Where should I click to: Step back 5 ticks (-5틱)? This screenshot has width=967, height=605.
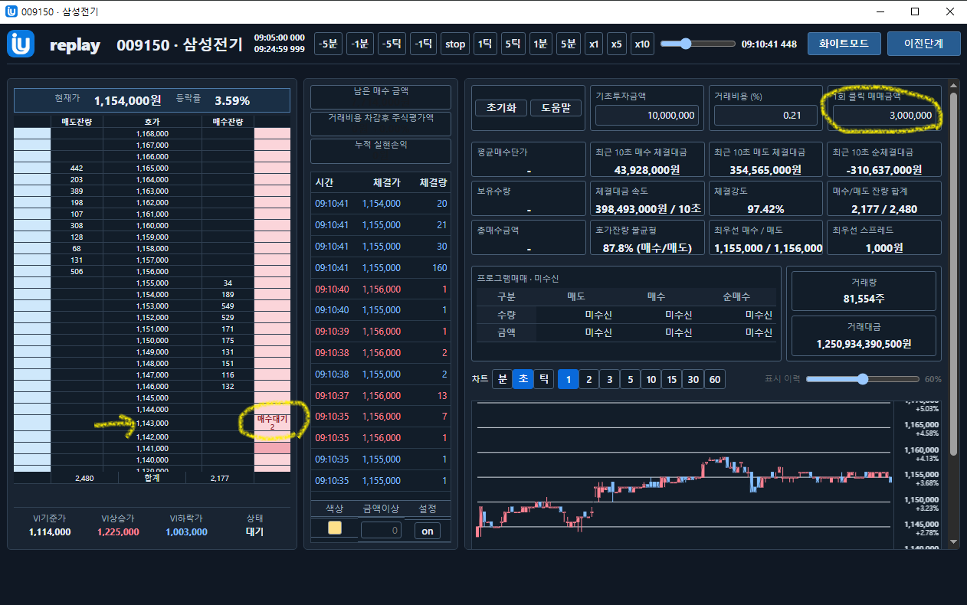392,44
